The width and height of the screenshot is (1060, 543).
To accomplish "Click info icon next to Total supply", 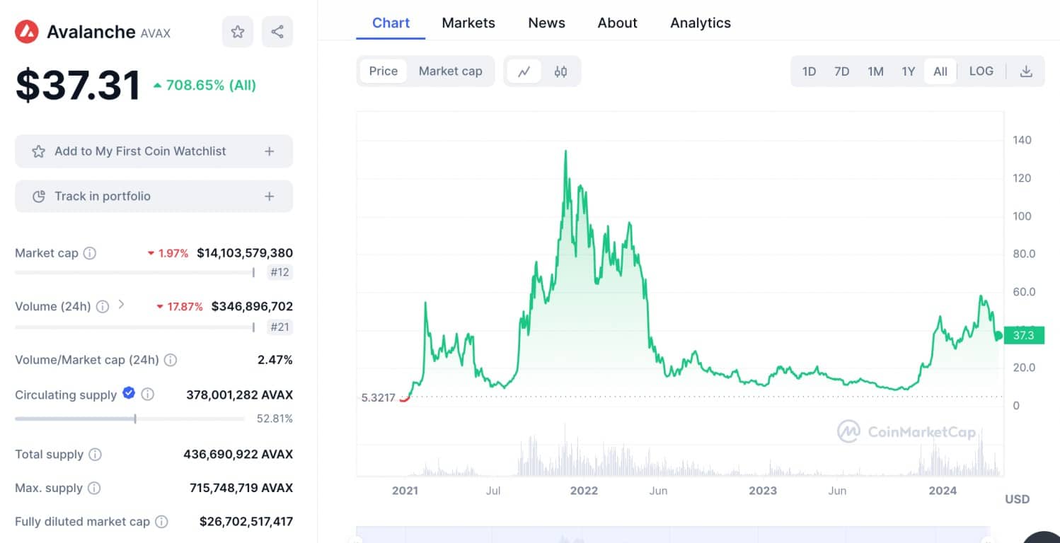I will [95, 455].
